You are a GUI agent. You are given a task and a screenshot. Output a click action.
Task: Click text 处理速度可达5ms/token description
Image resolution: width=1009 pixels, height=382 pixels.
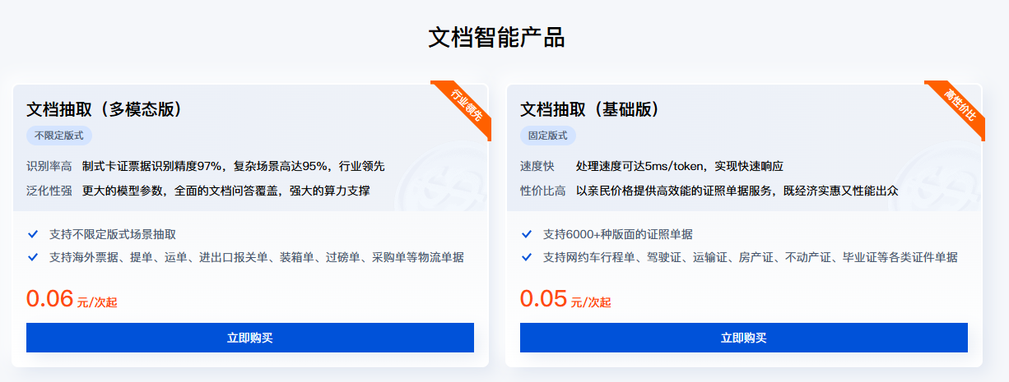pos(680,166)
